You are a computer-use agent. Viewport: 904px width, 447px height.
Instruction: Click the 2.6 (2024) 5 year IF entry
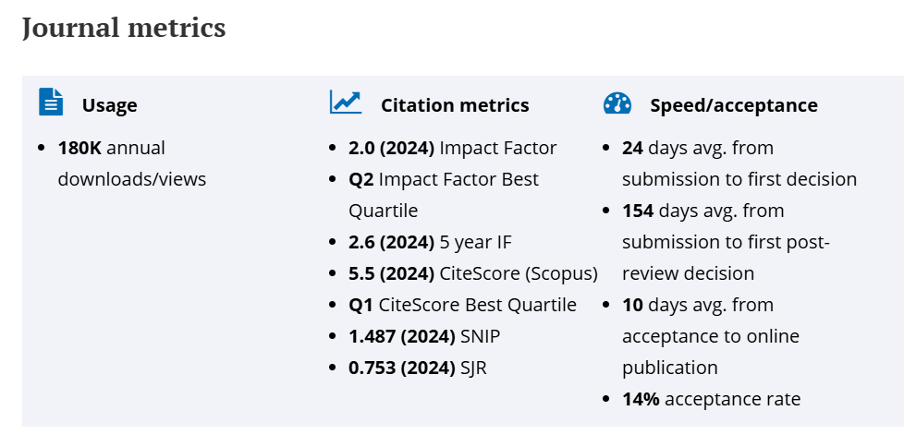(430, 242)
